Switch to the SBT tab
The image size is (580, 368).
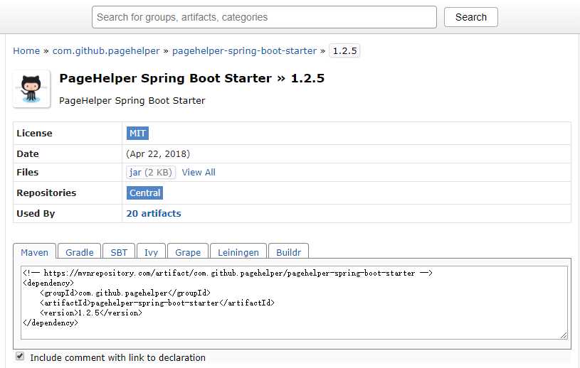pos(119,251)
